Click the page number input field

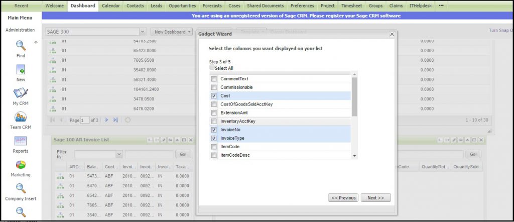pos(85,121)
